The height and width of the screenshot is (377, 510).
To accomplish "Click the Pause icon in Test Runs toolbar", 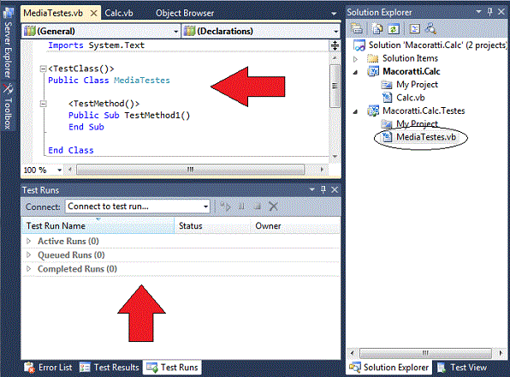I will pos(241,206).
